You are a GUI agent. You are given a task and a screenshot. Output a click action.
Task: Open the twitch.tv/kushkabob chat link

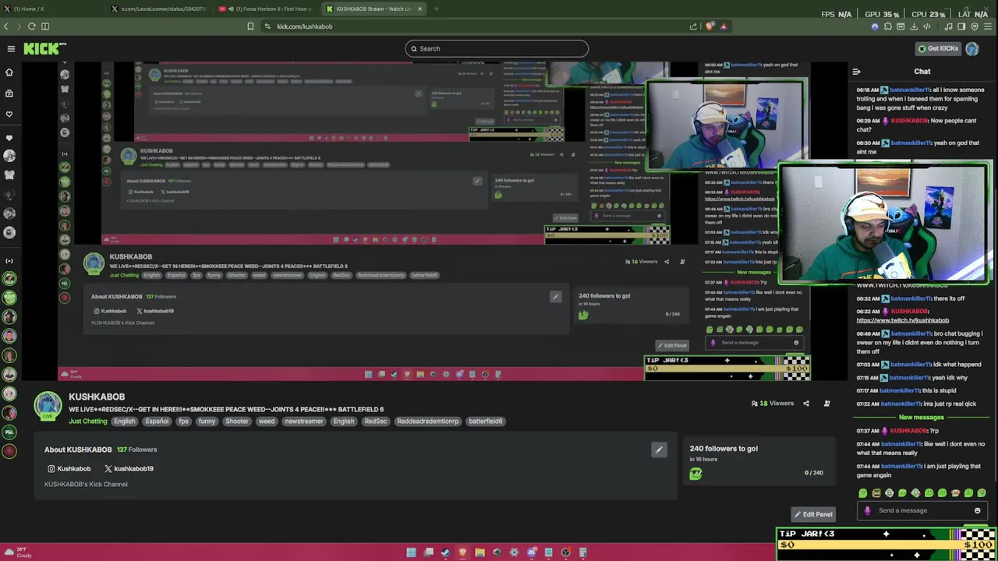coord(903,320)
